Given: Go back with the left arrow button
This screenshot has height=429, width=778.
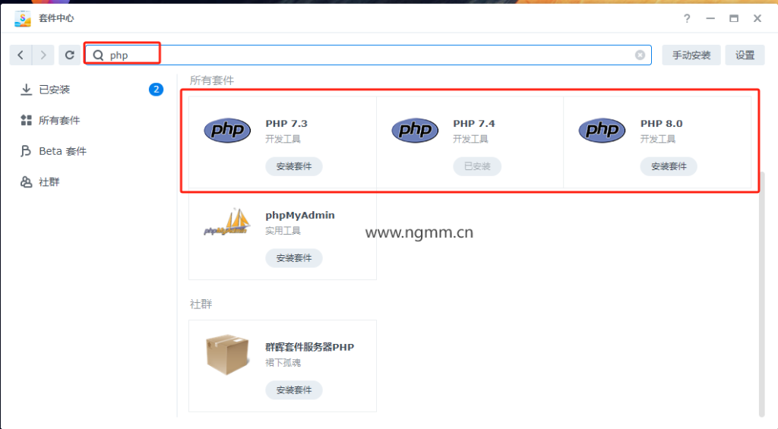Looking at the screenshot, I should tap(21, 55).
